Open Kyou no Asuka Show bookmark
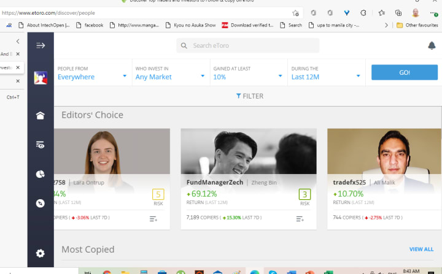The width and height of the screenshot is (442, 274). [191, 25]
